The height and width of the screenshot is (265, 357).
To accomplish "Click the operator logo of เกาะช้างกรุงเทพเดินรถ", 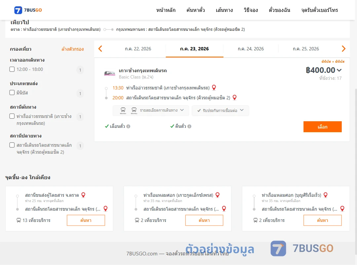I will pyautogui.click(x=109, y=73).
